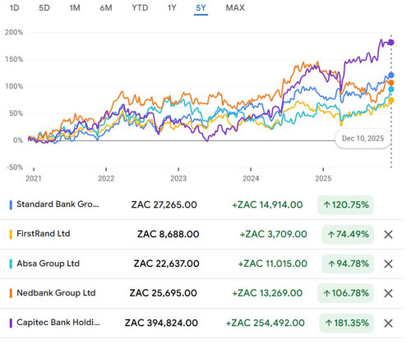Click the 0% y-axis label
This screenshot has width=411, height=344.
(x=18, y=140)
